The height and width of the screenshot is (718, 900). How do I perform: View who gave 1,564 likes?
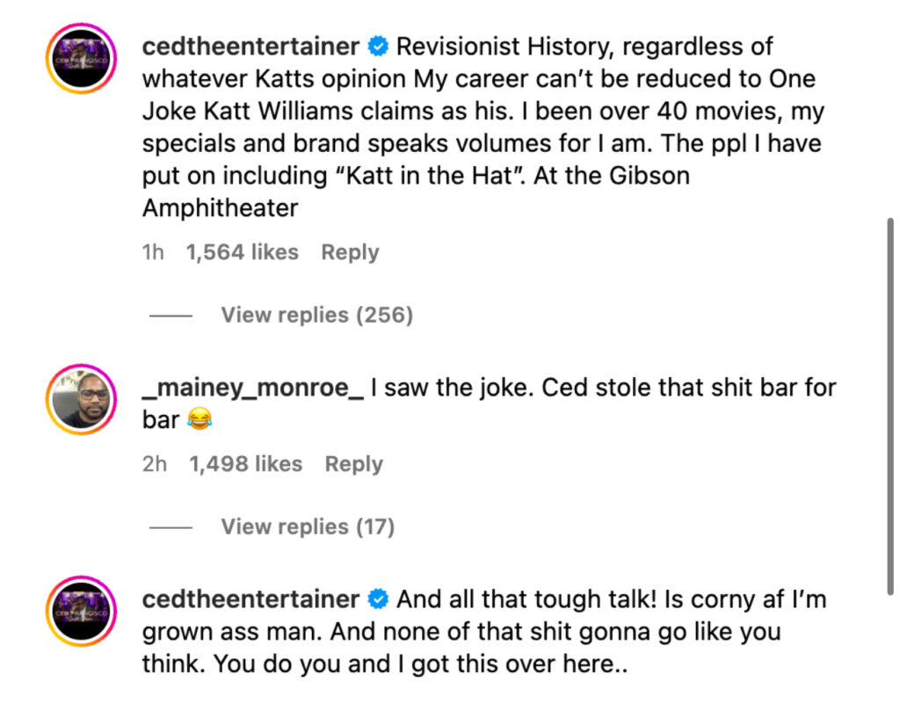click(243, 252)
